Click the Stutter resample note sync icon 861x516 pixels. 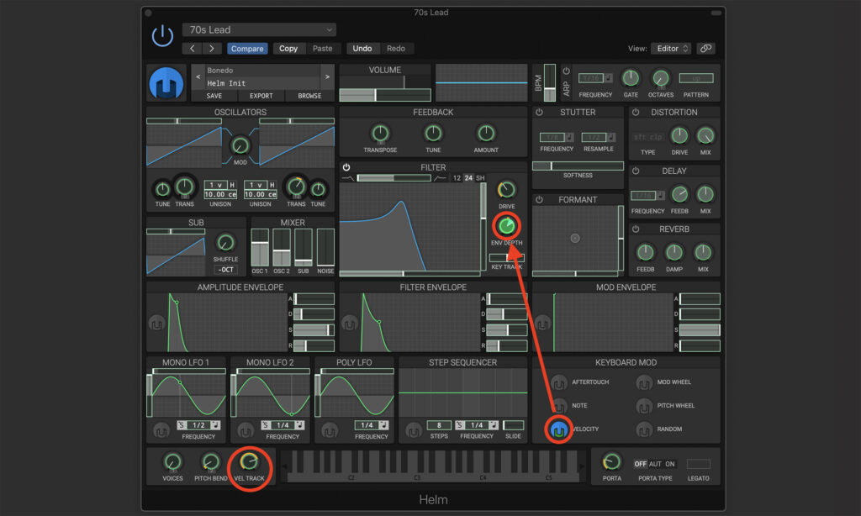[611, 137]
